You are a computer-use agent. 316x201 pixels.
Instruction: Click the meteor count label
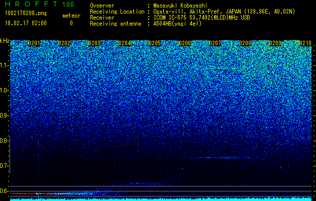click(71, 16)
